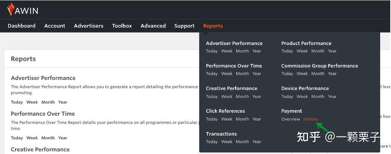
Task: Open the Advertisers menu
Action: 89,26
